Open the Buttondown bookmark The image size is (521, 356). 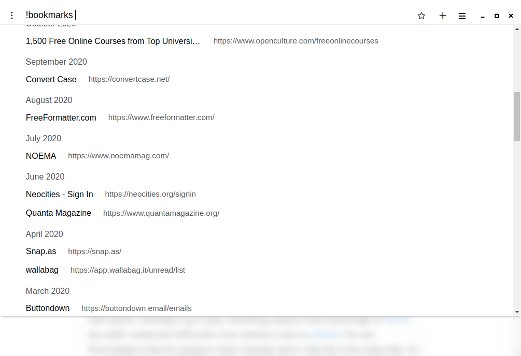point(48,308)
